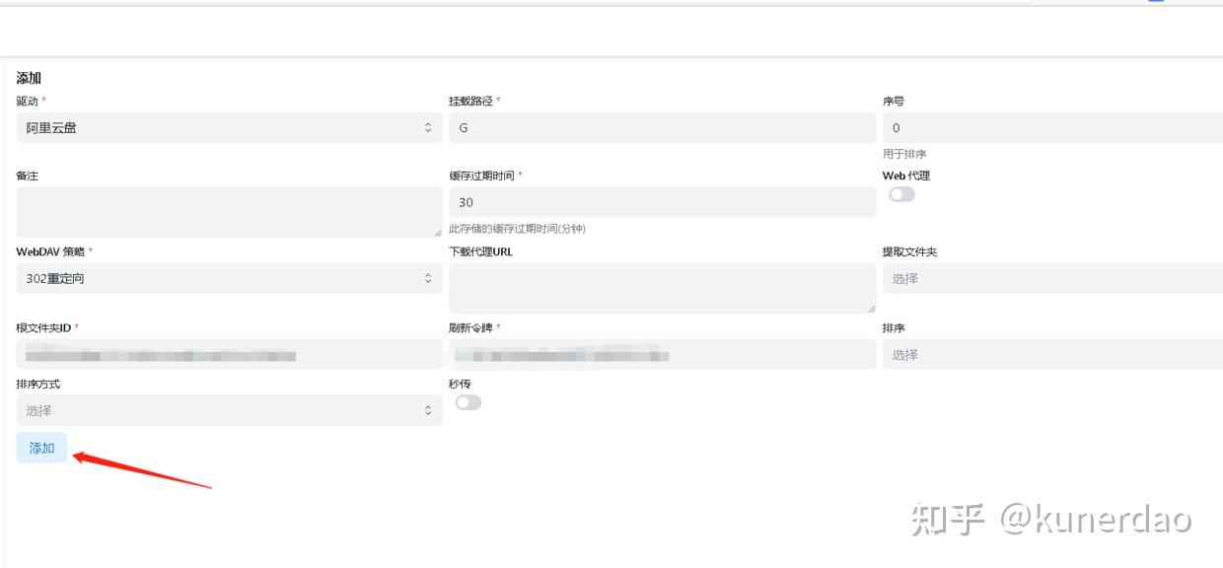Open the 驱动 dropdown showing 阿里云盘
The height and width of the screenshot is (568, 1223).
click(x=229, y=127)
